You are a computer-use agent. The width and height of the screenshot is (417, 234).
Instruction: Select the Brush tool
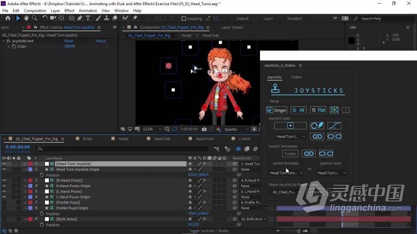click(x=98, y=18)
